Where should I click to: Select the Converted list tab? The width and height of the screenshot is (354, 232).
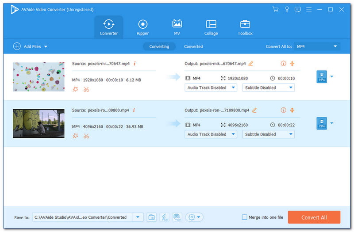pyautogui.click(x=193, y=46)
